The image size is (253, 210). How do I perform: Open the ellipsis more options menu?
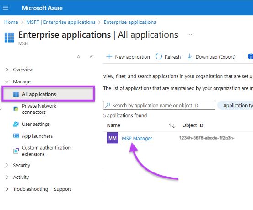click(x=190, y=35)
